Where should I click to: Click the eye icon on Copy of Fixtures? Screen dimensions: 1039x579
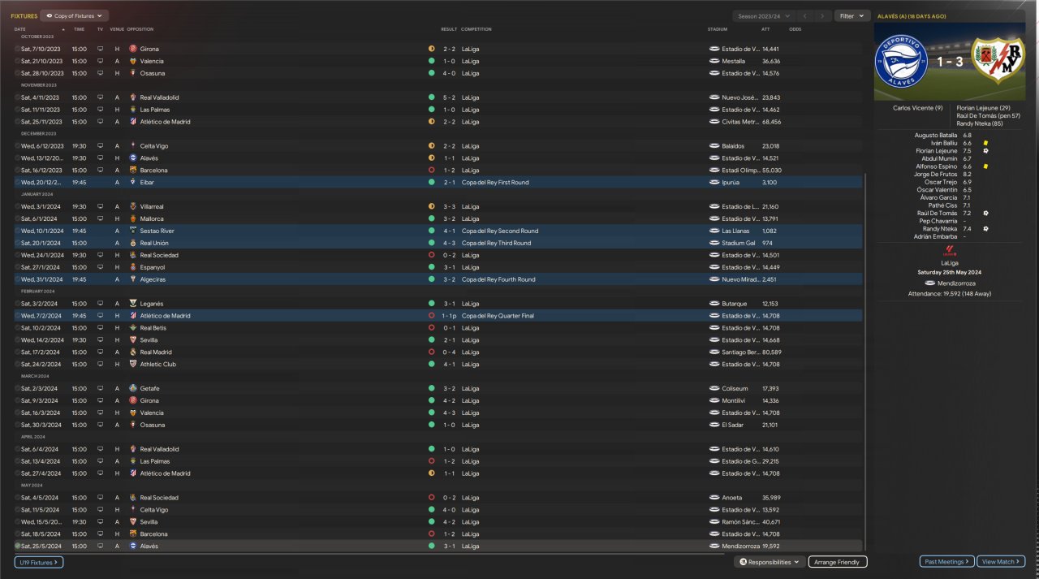click(49, 15)
